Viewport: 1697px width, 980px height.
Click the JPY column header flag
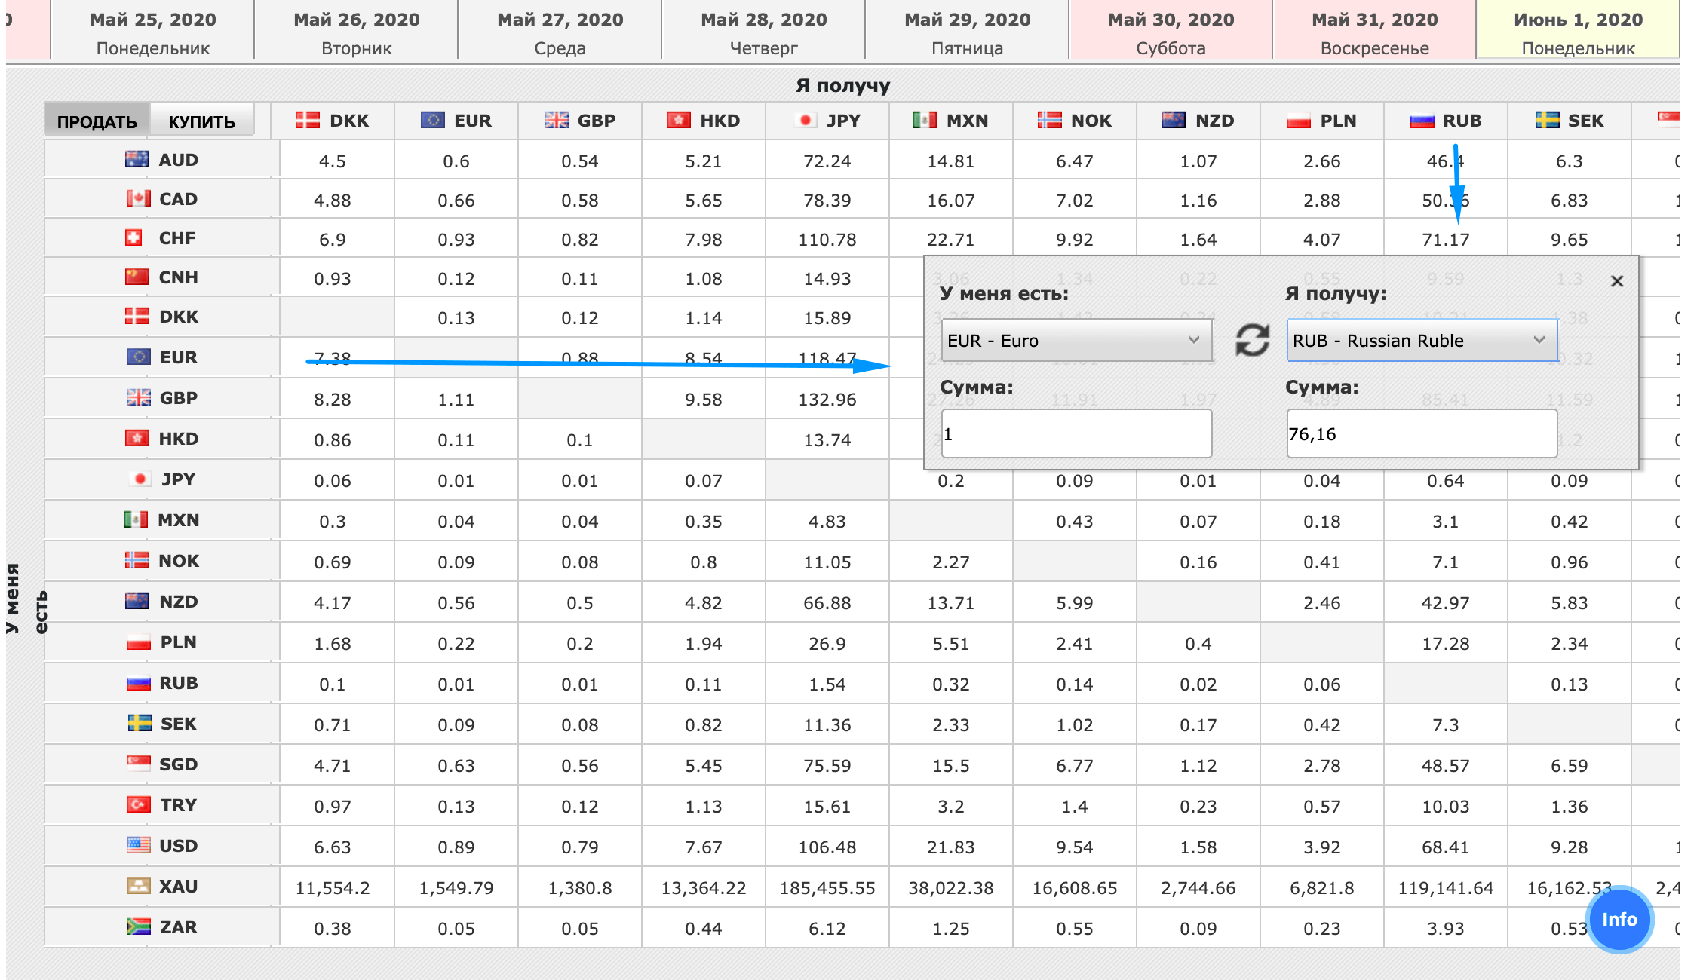point(806,121)
